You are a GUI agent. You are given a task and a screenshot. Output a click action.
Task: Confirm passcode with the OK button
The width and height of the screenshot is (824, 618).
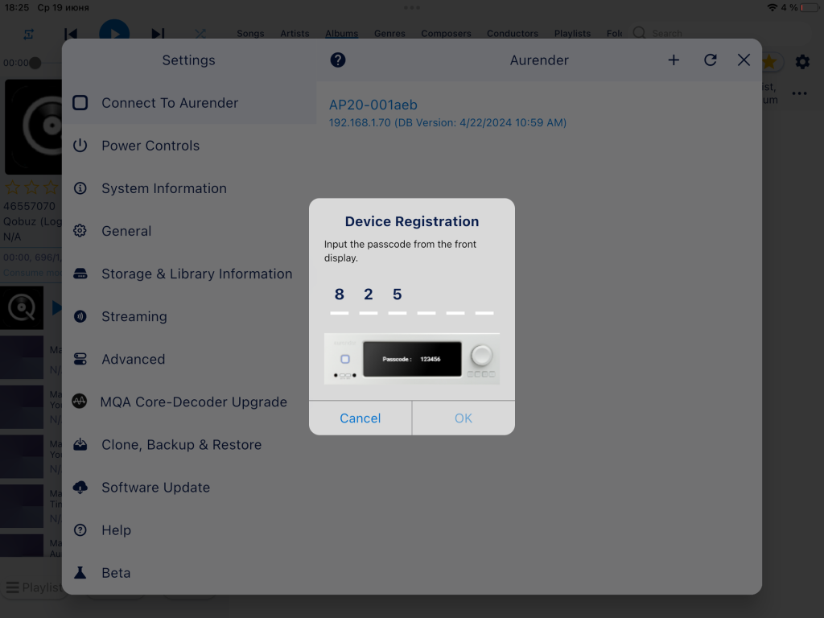(463, 418)
